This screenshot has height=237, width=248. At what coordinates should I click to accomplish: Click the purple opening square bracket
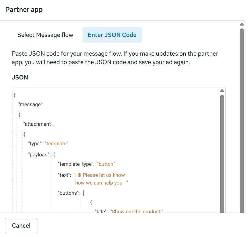[84, 193]
